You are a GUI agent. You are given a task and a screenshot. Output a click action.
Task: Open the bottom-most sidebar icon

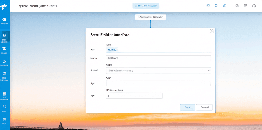click(x=4, y=120)
